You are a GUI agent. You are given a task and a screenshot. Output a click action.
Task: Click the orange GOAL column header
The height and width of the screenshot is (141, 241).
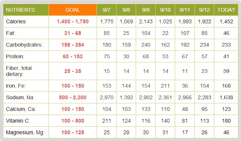click(73, 10)
